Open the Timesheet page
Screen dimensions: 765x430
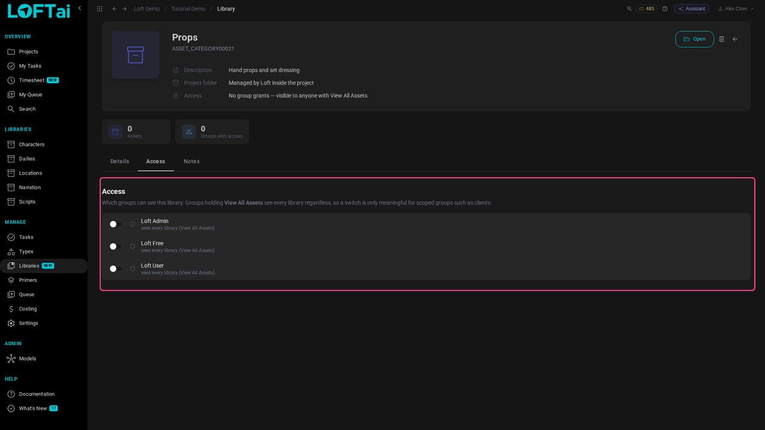pyautogui.click(x=44, y=81)
